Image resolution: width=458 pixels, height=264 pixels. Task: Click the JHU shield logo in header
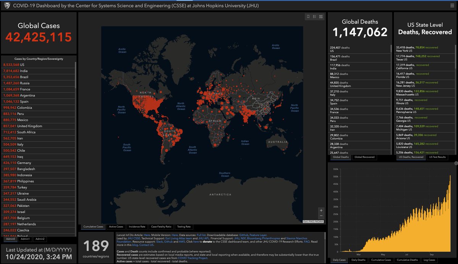point(6,6)
